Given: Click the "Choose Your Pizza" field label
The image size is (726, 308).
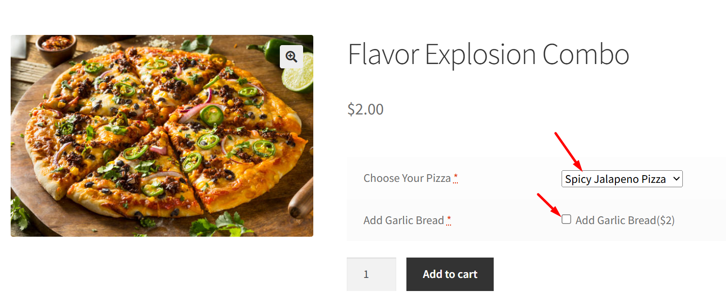Looking at the screenshot, I should point(407,178).
